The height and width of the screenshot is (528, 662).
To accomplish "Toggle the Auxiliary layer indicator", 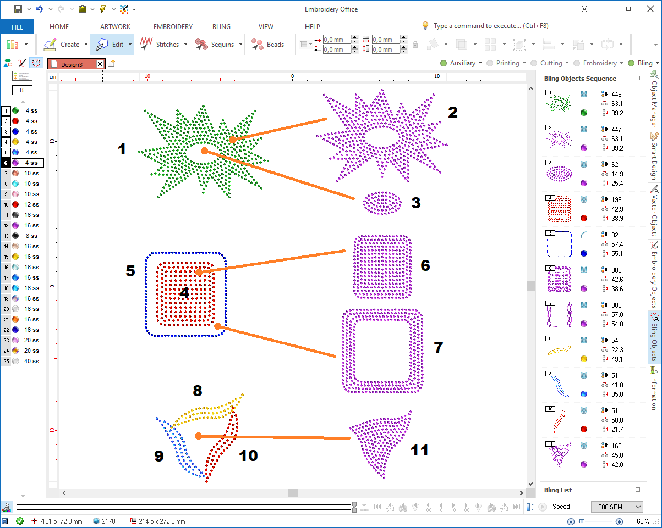I will point(444,63).
